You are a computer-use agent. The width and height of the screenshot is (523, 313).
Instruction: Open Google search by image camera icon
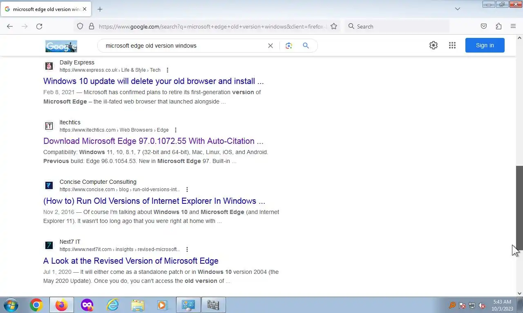(289, 46)
